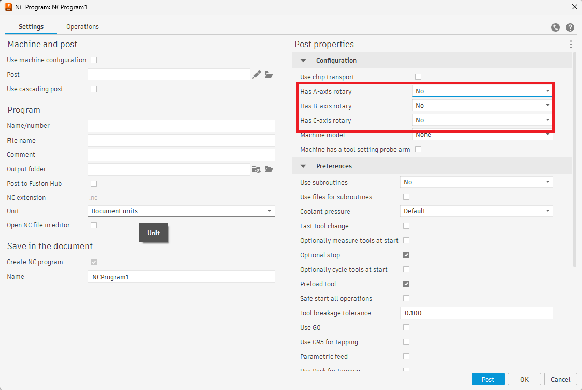Enable Use machine configuration checkbox
This screenshot has height=390, width=582.
tap(94, 60)
